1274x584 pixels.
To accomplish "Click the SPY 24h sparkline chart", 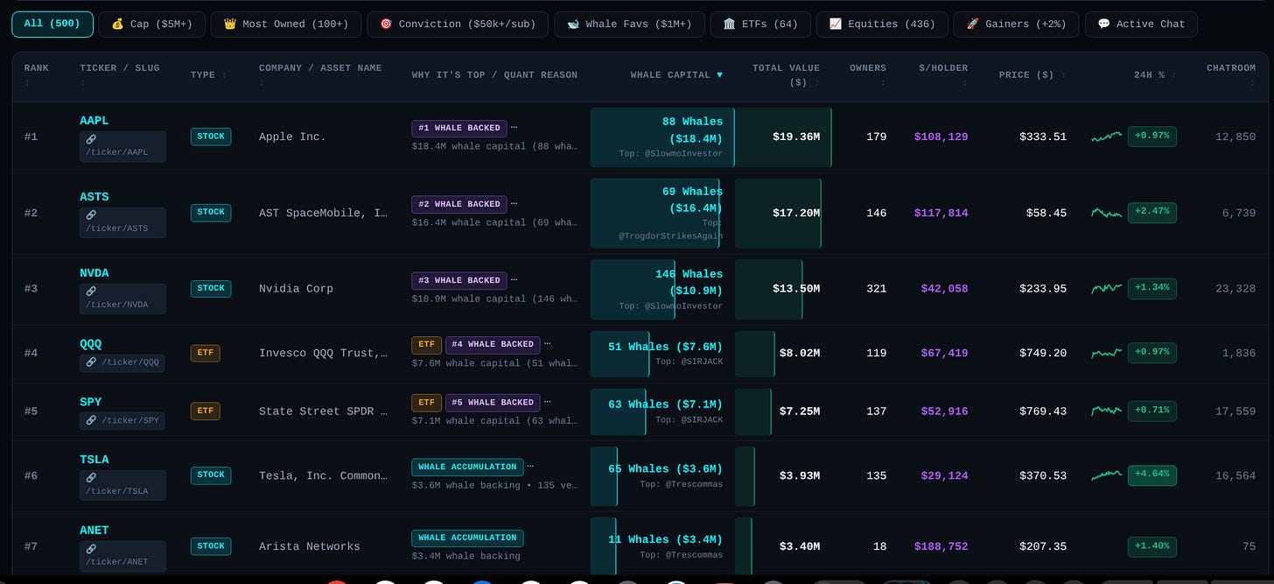I will [x=1106, y=410].
